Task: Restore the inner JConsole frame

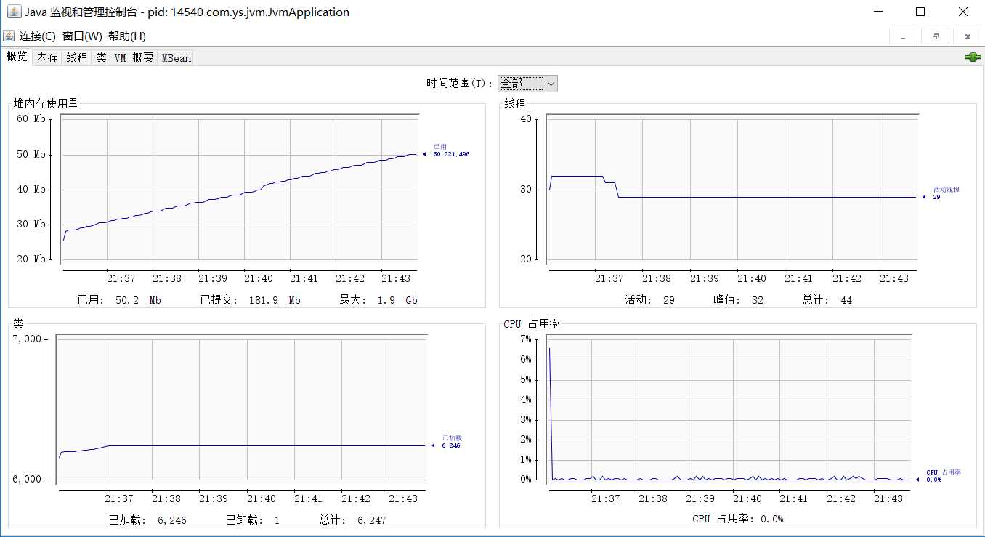Action: [x=935, y=36]
